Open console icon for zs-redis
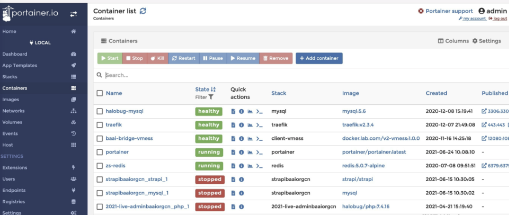 pos(260,166)
